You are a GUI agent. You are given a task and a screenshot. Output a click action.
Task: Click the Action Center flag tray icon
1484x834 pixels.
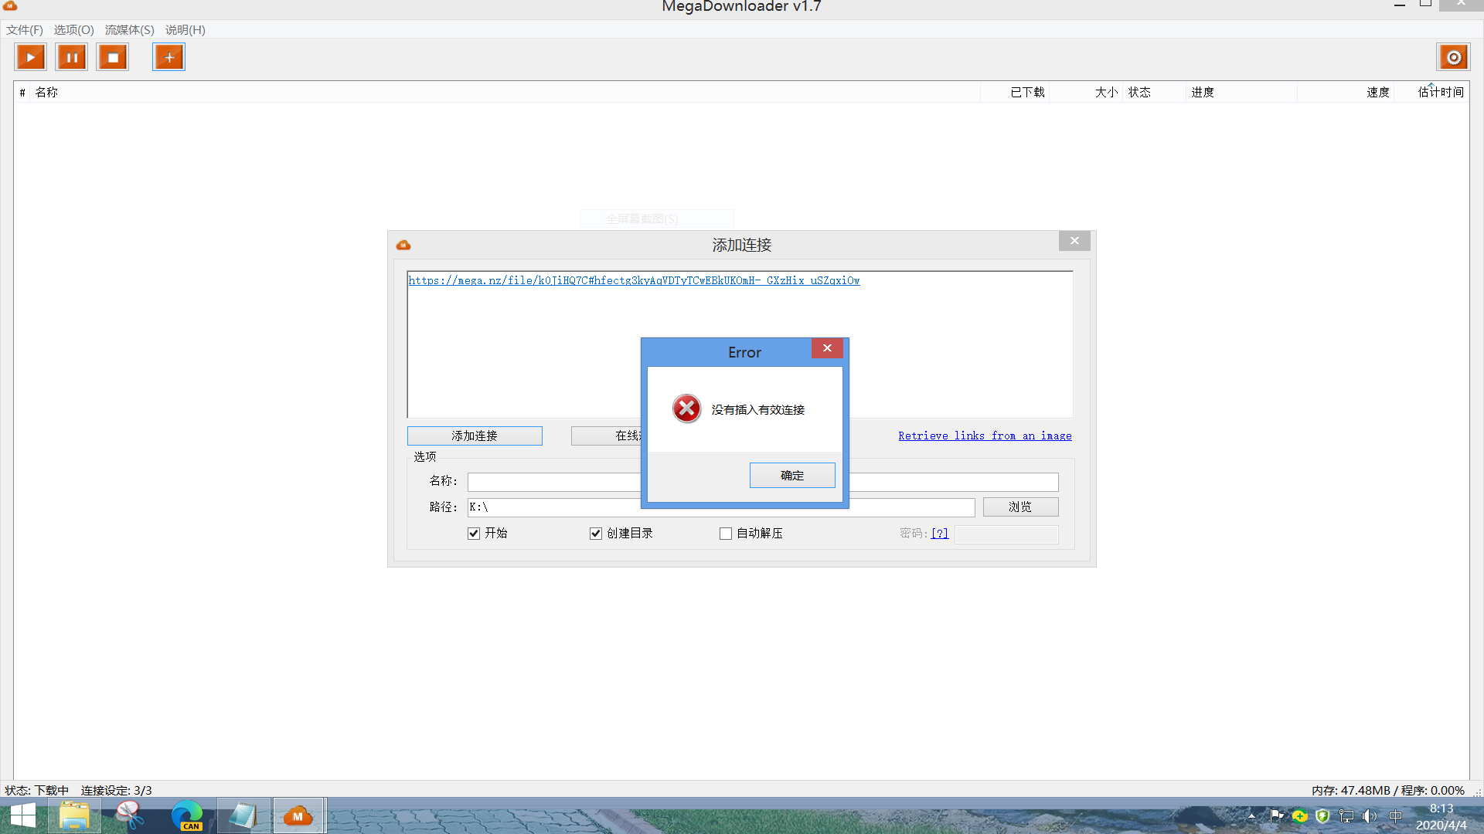1276,815
